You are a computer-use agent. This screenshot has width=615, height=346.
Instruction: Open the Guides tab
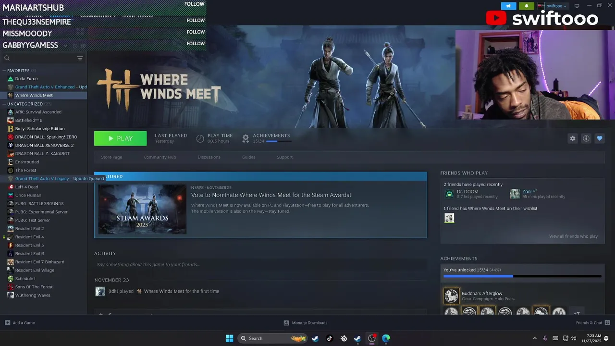(x=248, y=157)
